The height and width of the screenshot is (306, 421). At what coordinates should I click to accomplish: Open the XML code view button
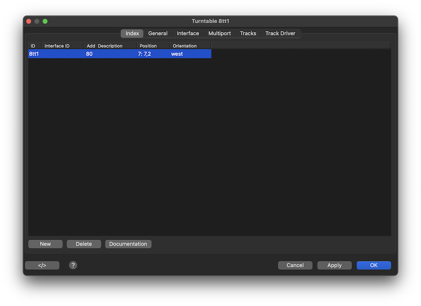[x=42, y=265]
